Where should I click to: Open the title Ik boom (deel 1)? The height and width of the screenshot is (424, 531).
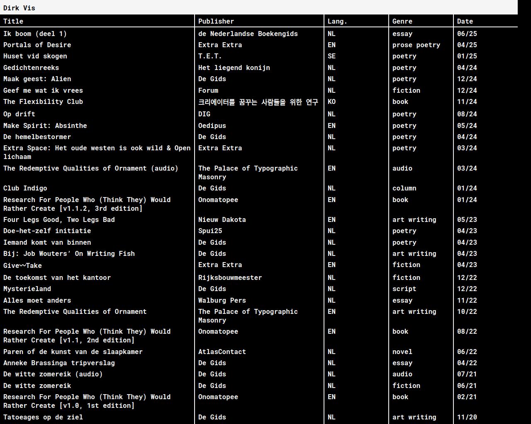(35, 34)
